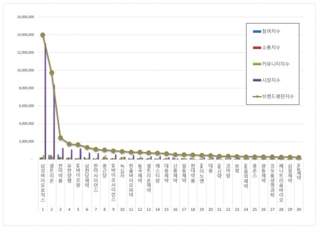Click the 광동제약 category label
The image size is (319, 228).
point(264,173)
